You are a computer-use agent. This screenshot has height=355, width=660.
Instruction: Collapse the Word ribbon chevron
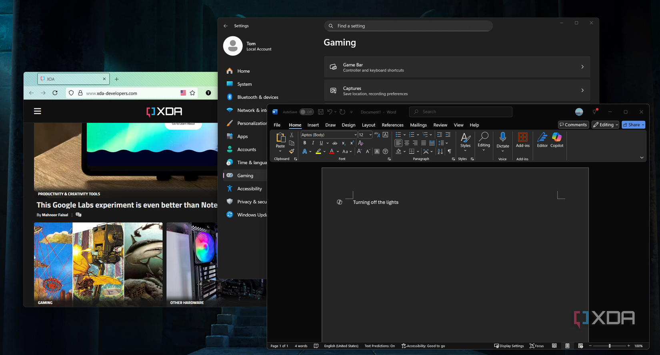click(642, 158)
